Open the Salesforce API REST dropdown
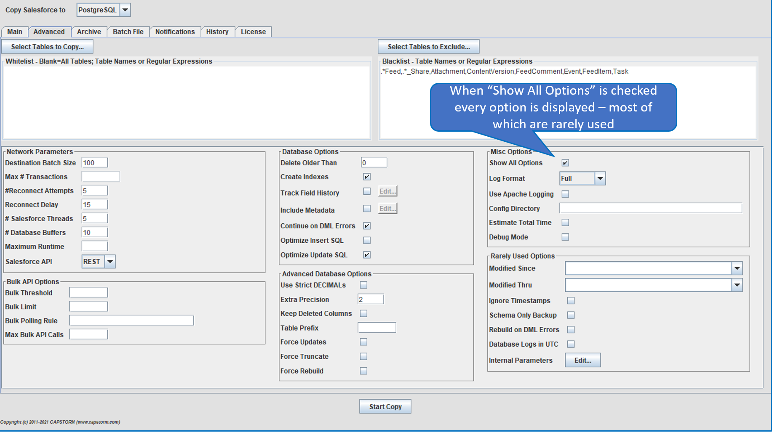Image resolution: width=772 pixels, height=432 pixels. click(99, 261)
